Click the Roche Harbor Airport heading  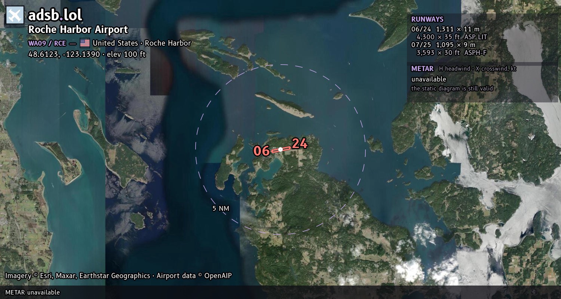click(x=78, y=30)
